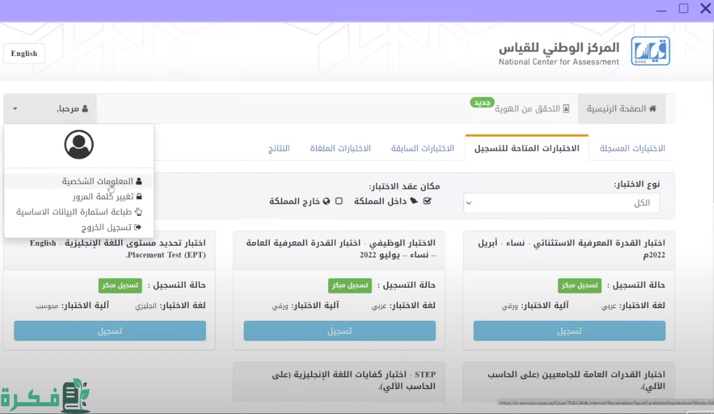Image resolution: width=714 pixels, height=414 pixels.
Task: Click the person icon beside المعلومات الشخصية
Action: 139,181
